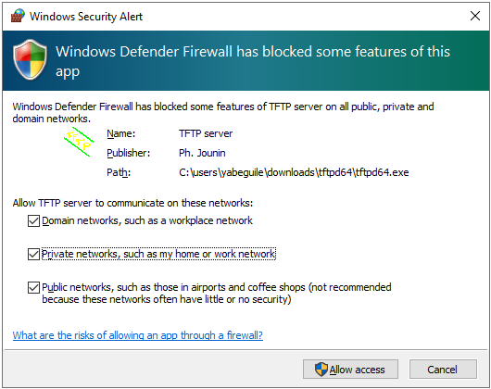Toggle the Private networks checkbox
This screenshot has height=389, width=491.
33,254
